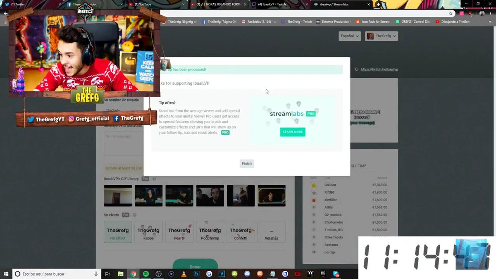Switch to the 12 HORAS JUGANDO tab
Screen dimensions: 496x279
(x=218, y=4)
